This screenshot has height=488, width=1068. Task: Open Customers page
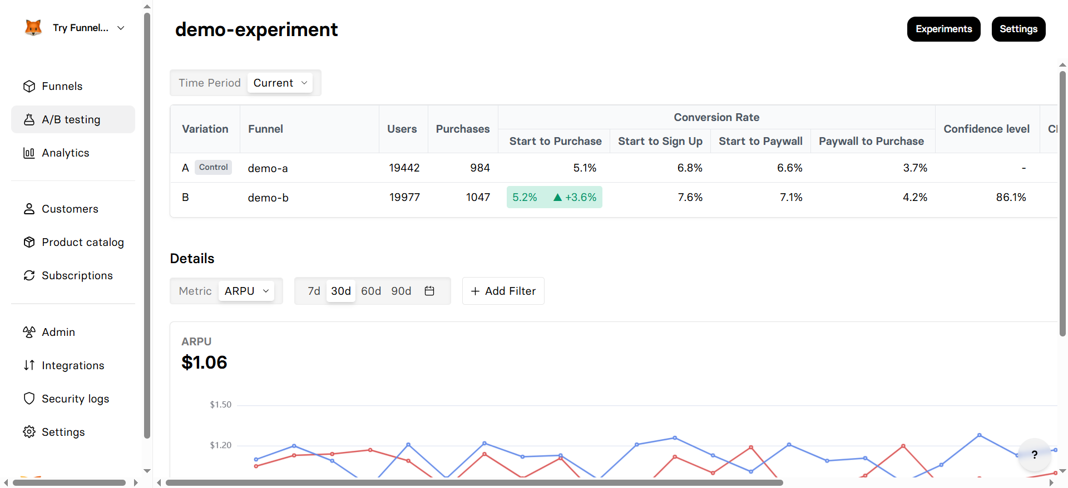(73, 209)
